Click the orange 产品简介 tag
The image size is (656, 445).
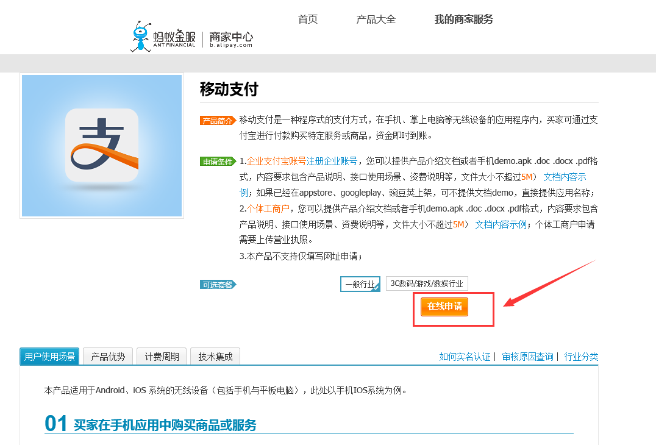[217, 121]
